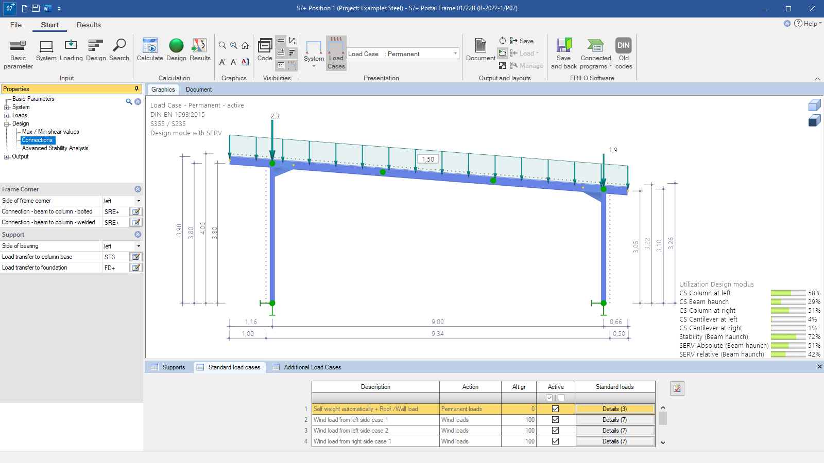The width and height of the screenshot is (824, 463).
Task: Decrease graphic text size with A-
Action: tap(234, 62)
